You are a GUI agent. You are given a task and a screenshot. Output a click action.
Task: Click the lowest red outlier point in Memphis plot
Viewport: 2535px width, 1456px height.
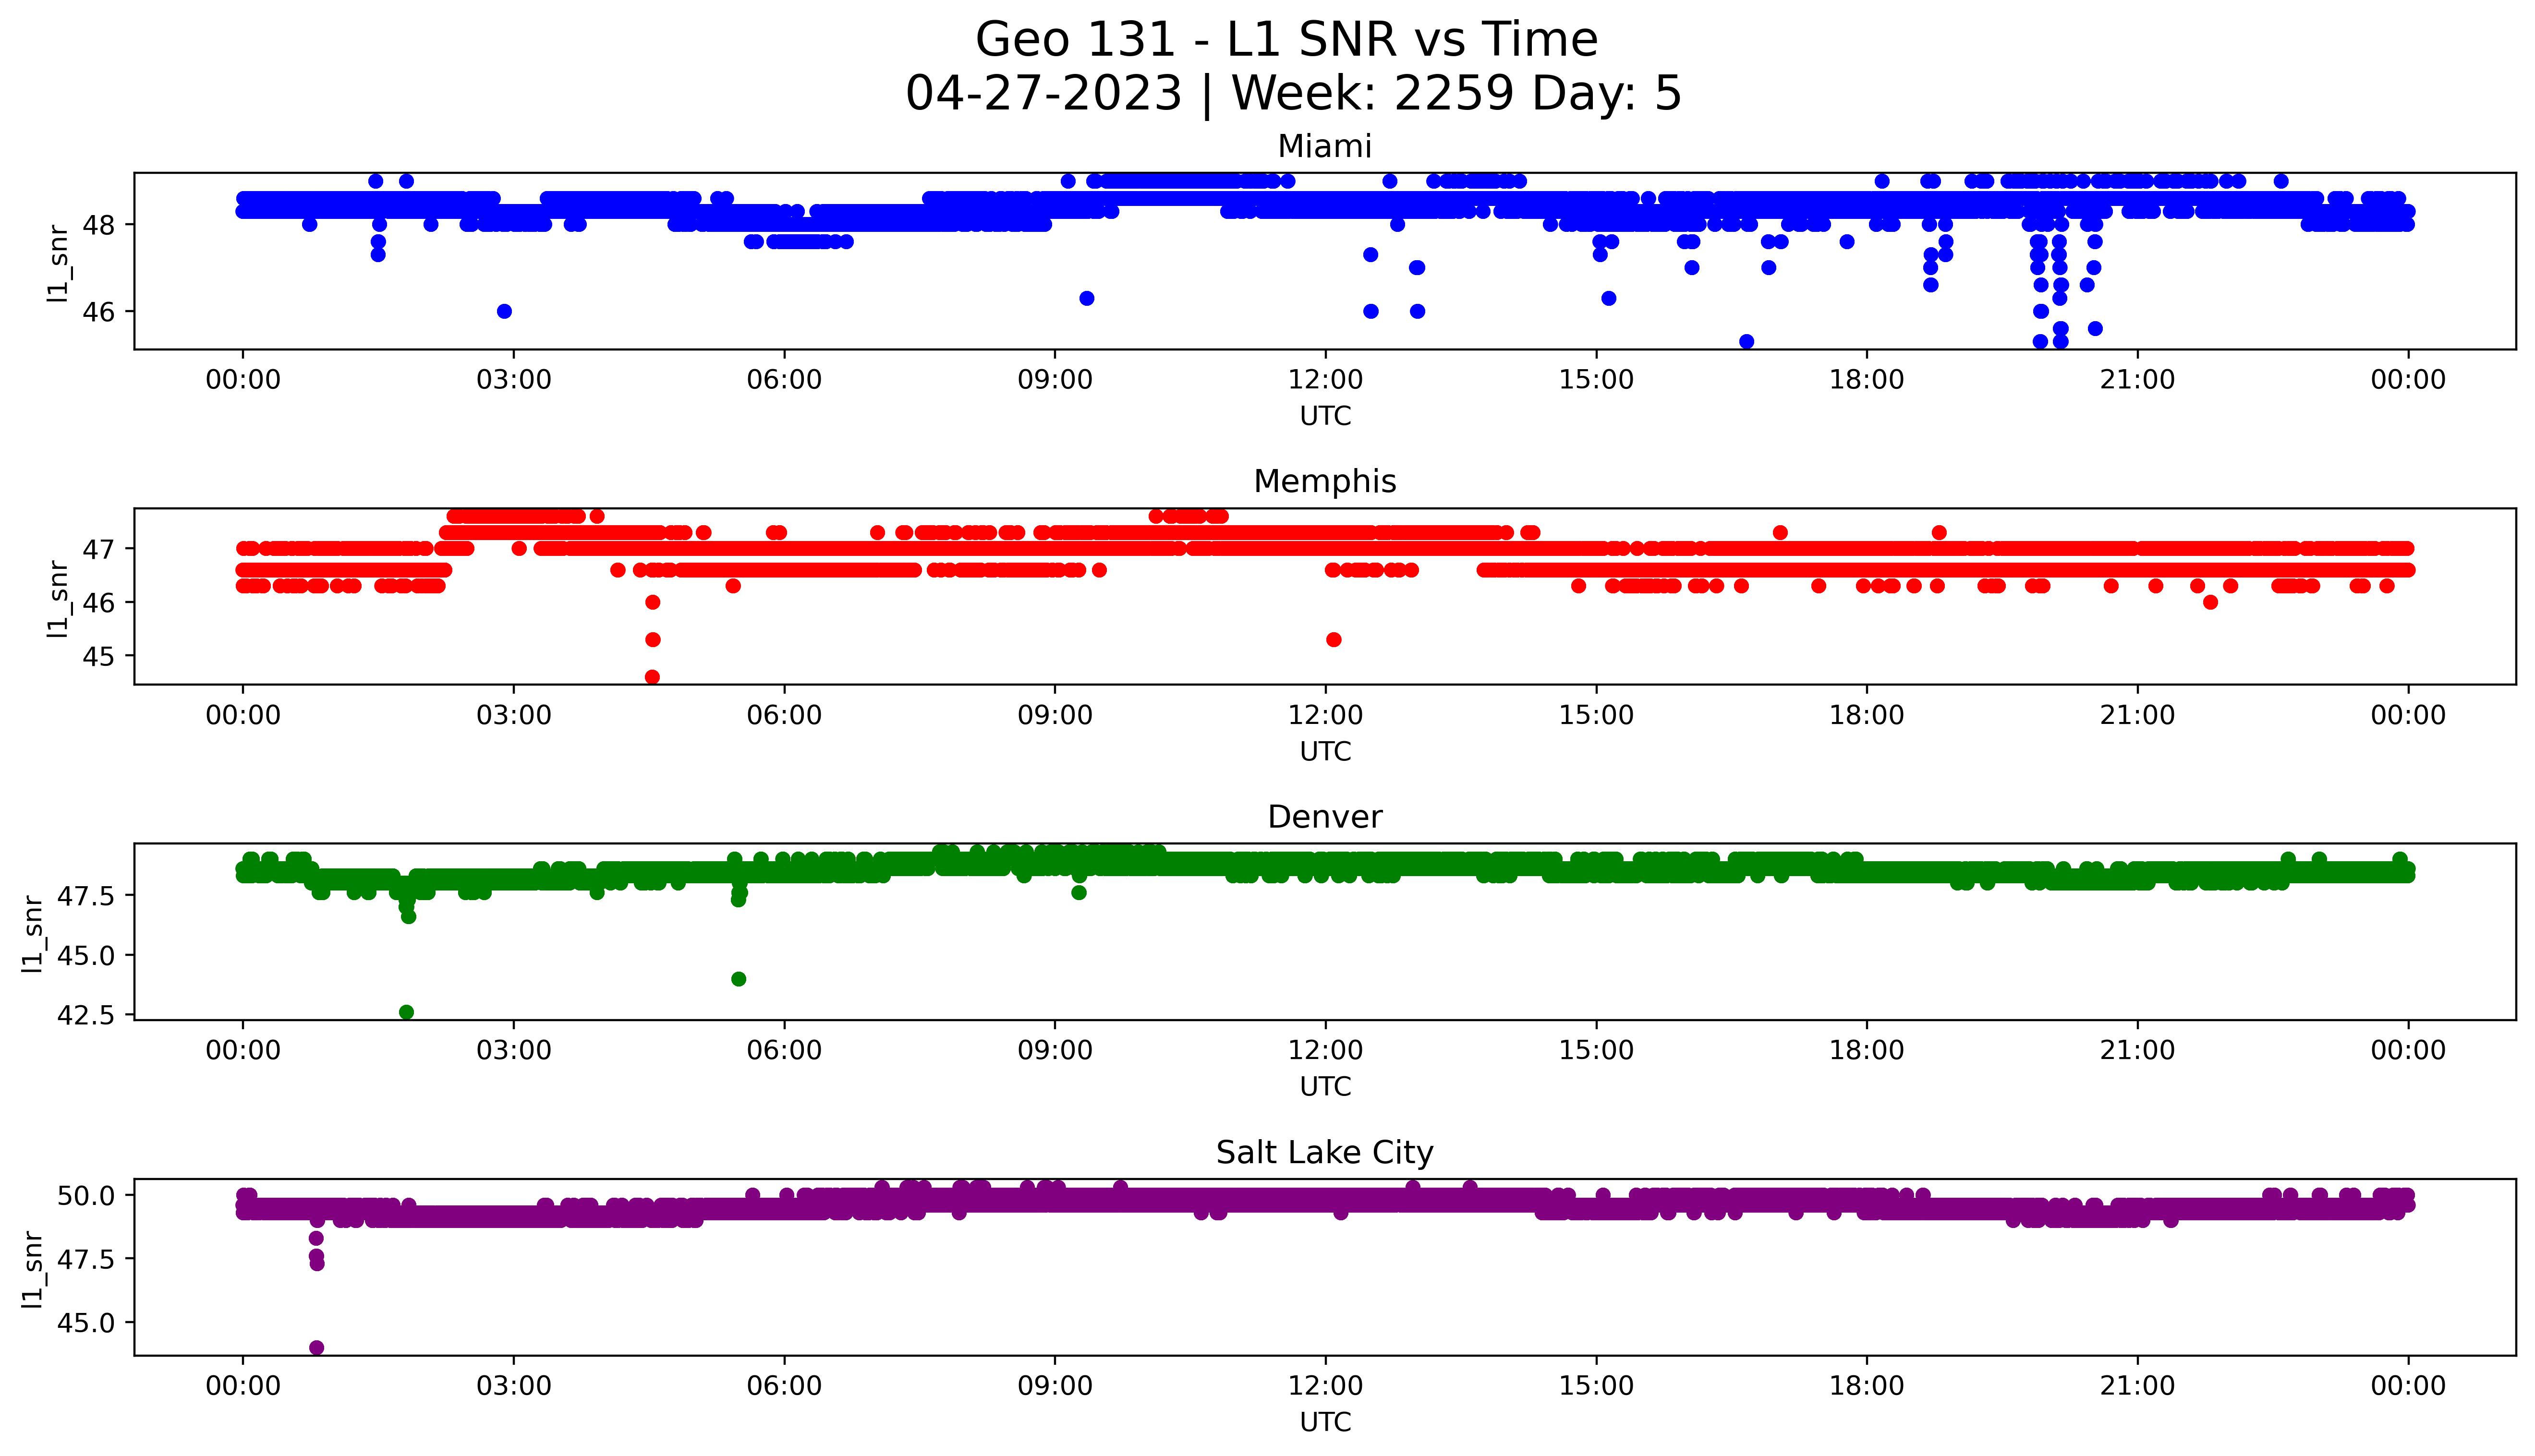652,677
